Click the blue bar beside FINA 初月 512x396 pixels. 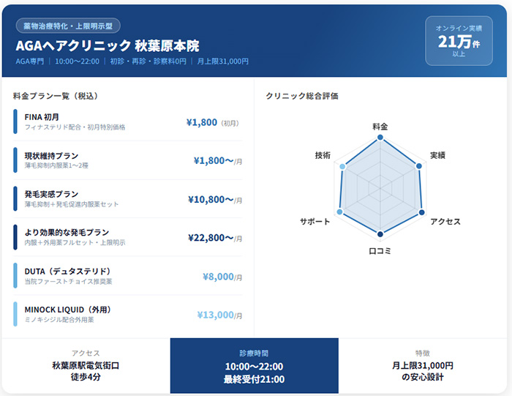15,122
